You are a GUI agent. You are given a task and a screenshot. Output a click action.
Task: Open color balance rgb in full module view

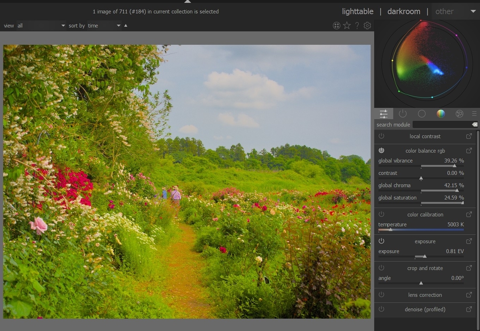(469, 151)
